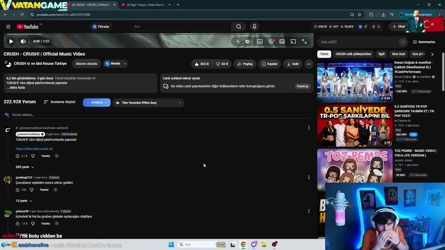Open a new browser tab
Viewport: 445px width, 250px height.
pyautogui.click(x=178, y=5)
